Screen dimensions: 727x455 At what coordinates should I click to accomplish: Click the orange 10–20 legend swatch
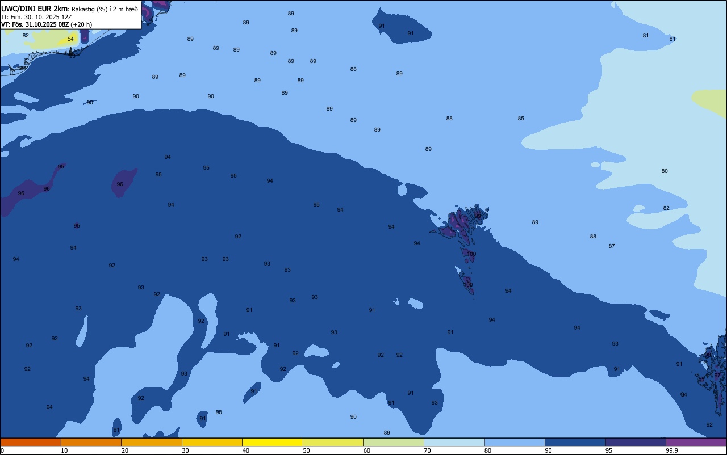click(x=91, y=442)
